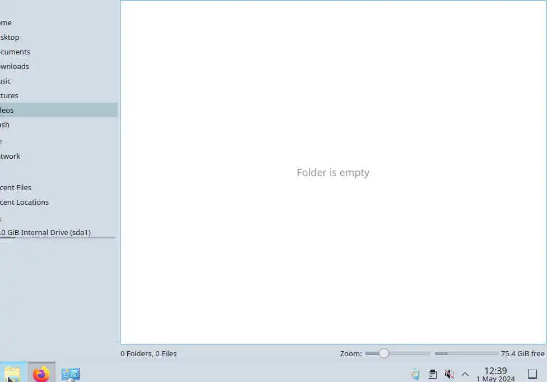
Task: Open Music in the places sidebar
Action: (x=59, y=81)
